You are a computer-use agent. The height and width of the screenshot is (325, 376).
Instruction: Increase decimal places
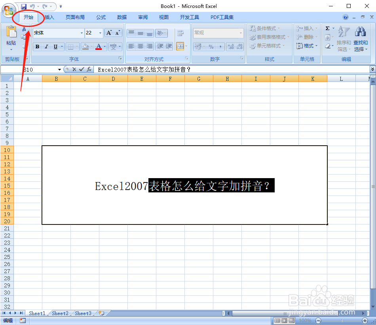(x=230, y=47)
